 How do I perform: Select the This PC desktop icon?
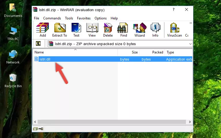[x=13, y=34]
